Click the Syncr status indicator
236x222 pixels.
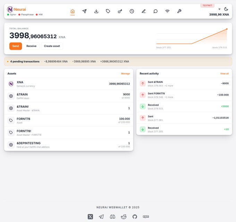(x=11, y=15)
